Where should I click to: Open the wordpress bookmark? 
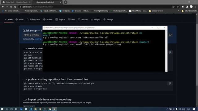click(65, 11)
